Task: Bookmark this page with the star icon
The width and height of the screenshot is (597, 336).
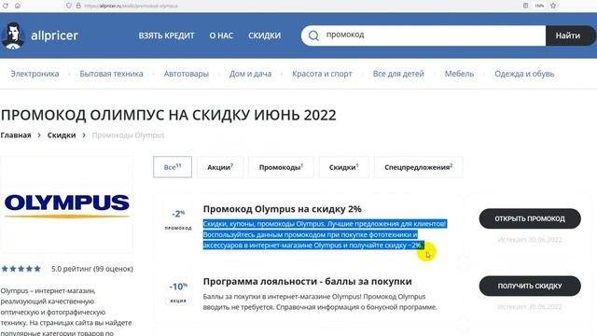Action: 553,6
